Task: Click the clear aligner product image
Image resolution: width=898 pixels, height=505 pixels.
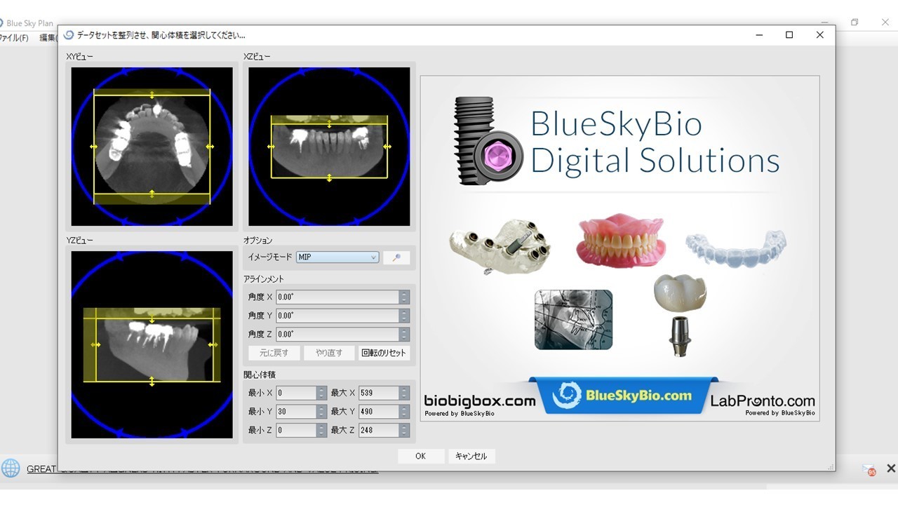Action: pyautogui.click(x=735, y=248)
